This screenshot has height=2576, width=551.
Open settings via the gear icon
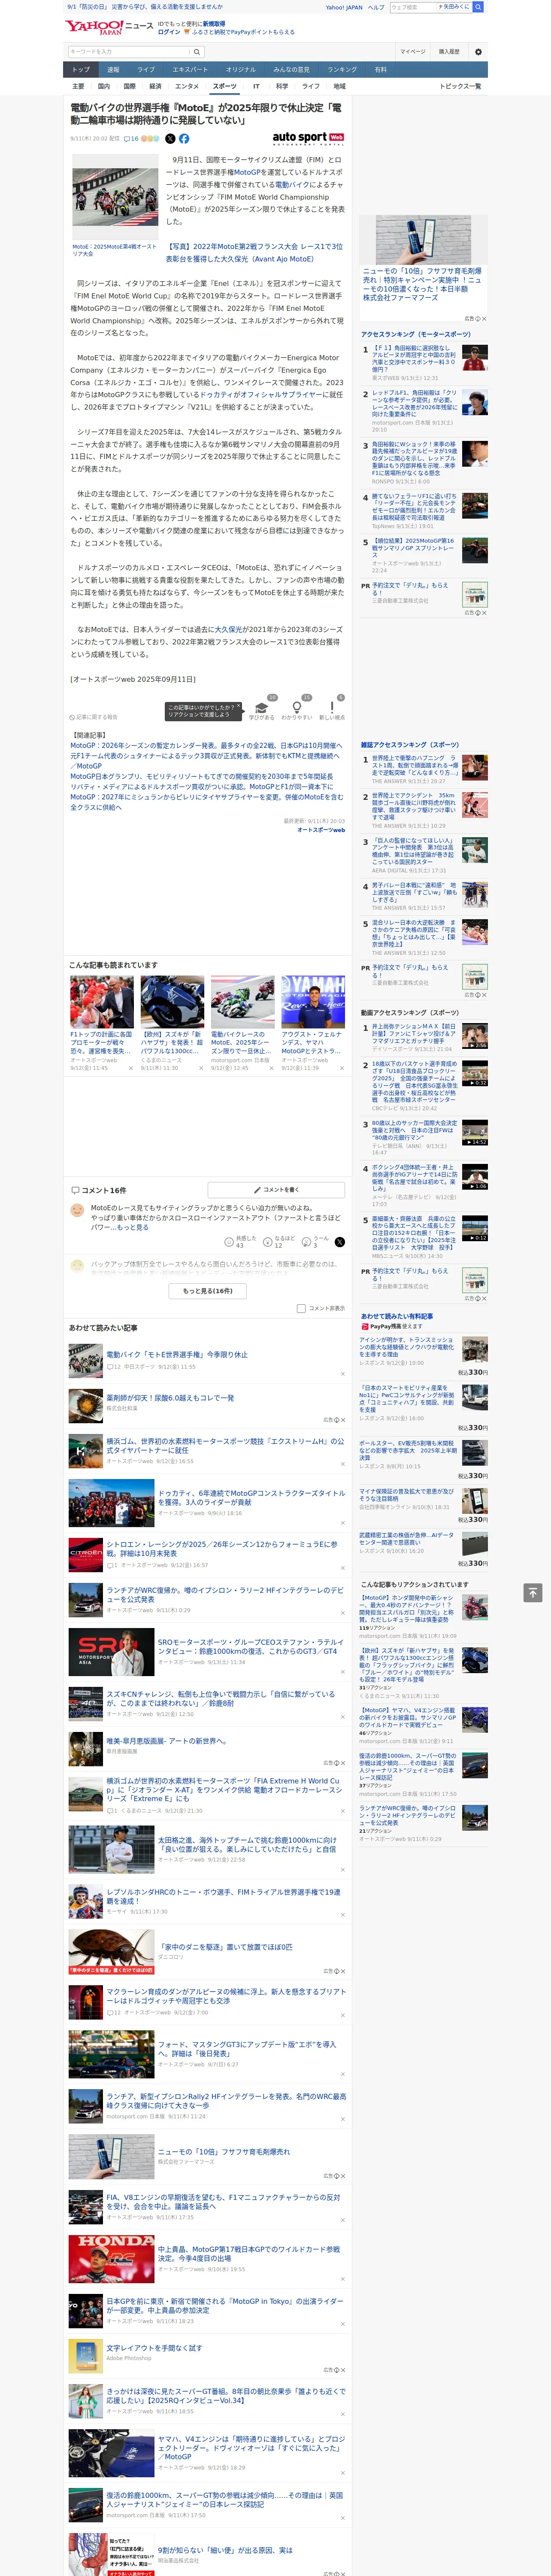(478, 52)
